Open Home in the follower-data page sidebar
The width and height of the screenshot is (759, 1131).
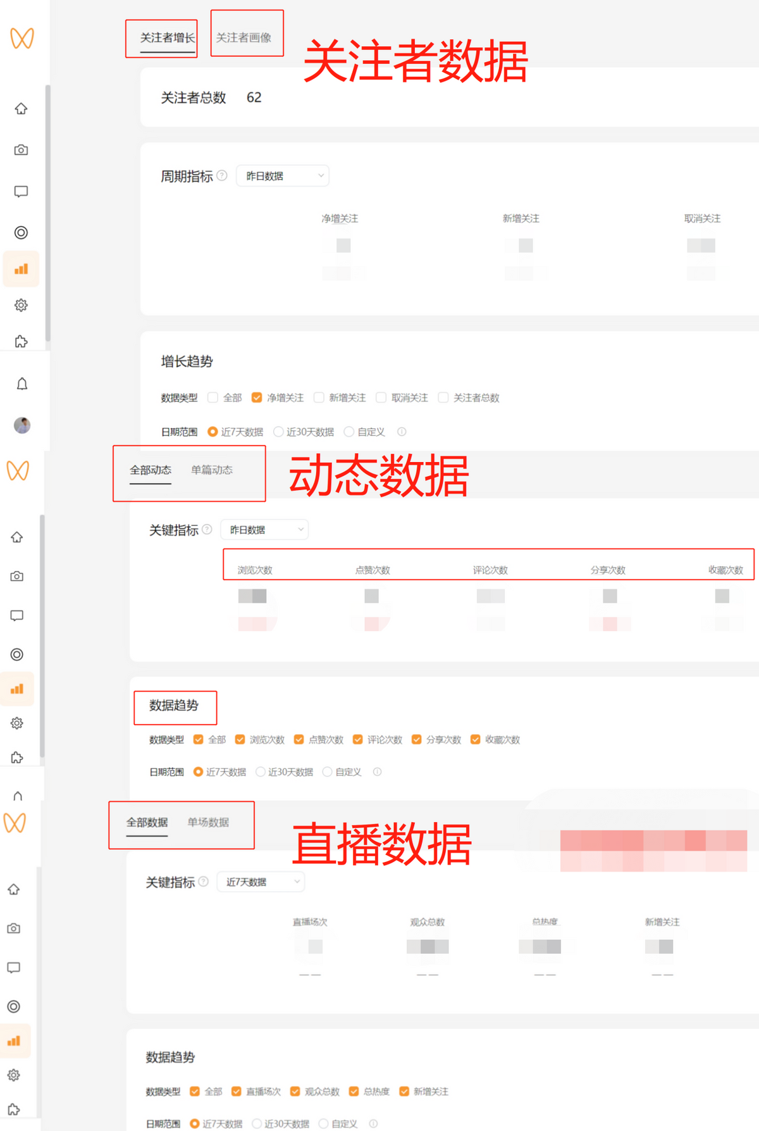21,109
